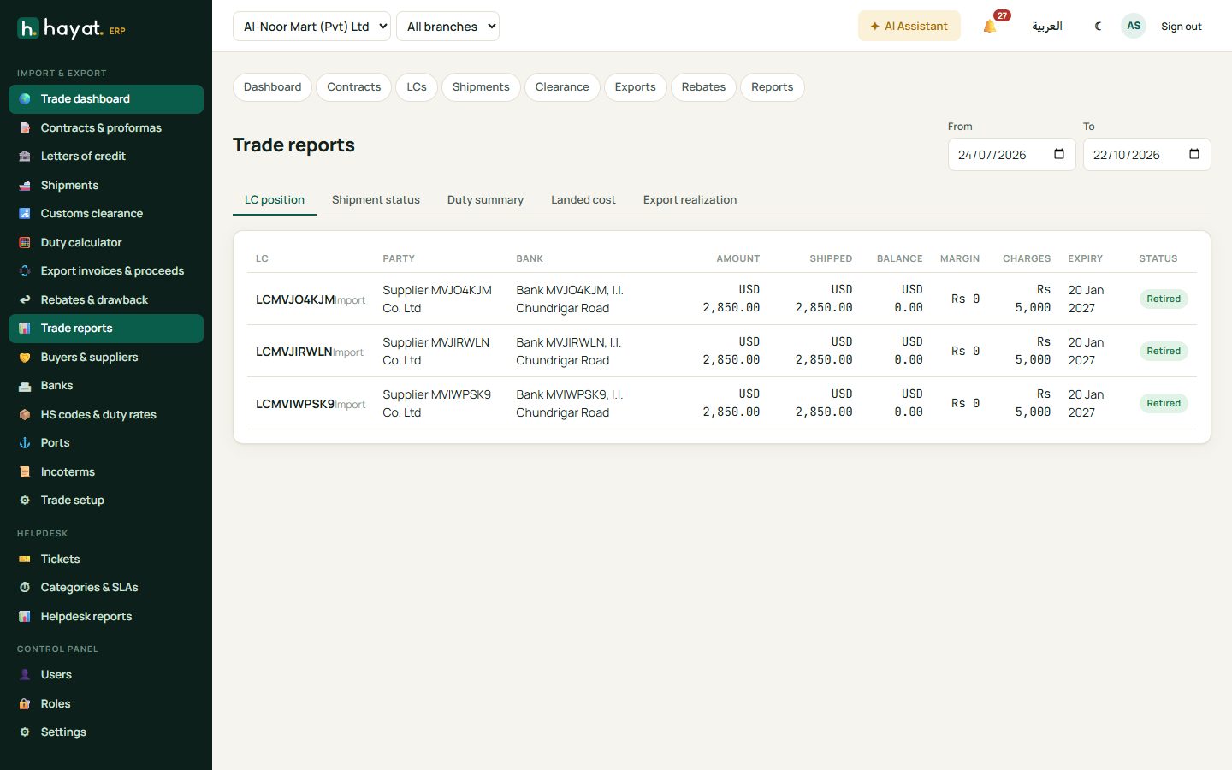Open company selector Al-Noor Mart dropdown

[311, 27]
